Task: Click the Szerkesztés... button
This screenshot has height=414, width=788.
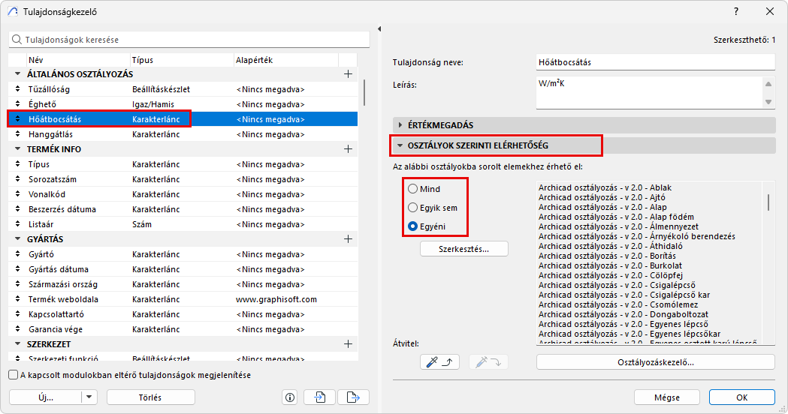Action: [463, 249]
